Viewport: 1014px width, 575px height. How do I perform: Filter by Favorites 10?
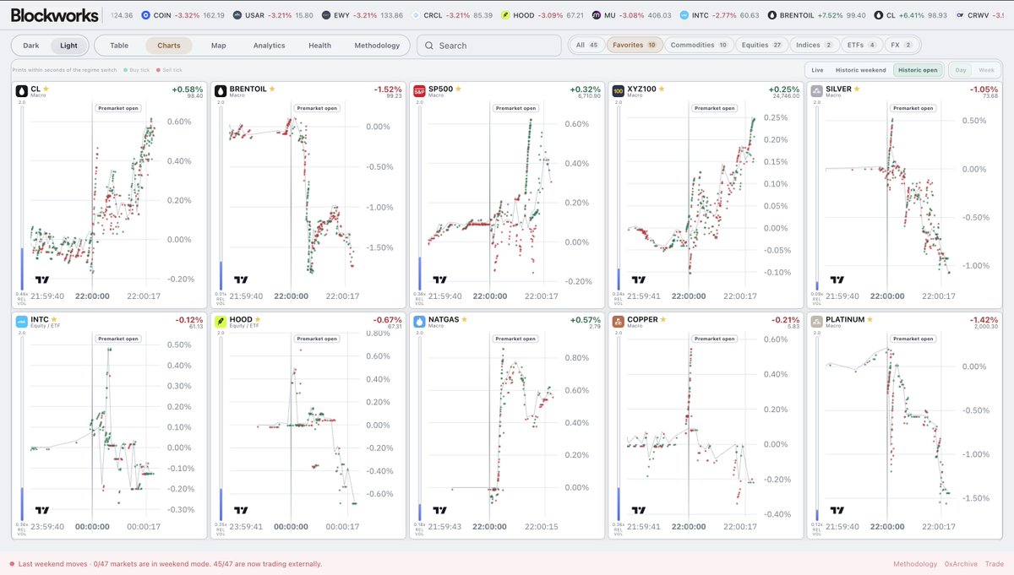click(635, 46)
